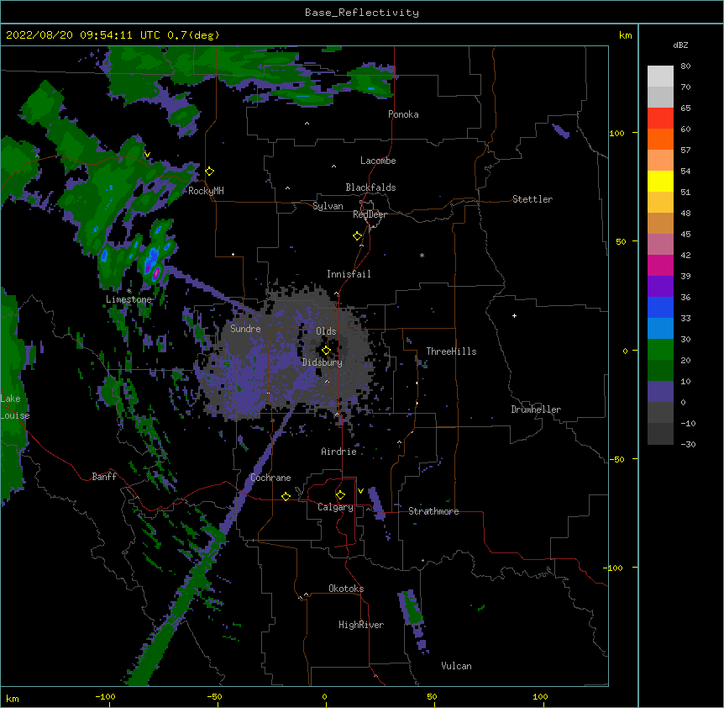The height and width of the screenshot is (708, 724).
Task: Select the Calgary city label
Action: [336, 507]
